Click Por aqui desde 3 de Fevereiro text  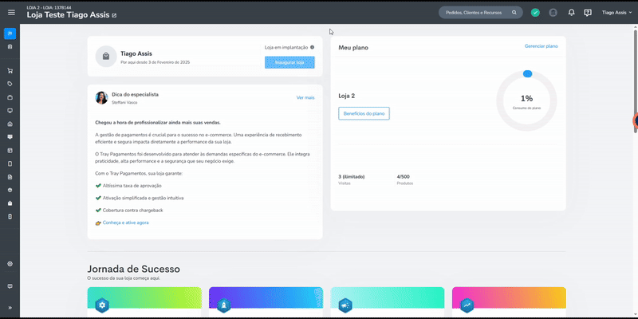coord(155,62)
